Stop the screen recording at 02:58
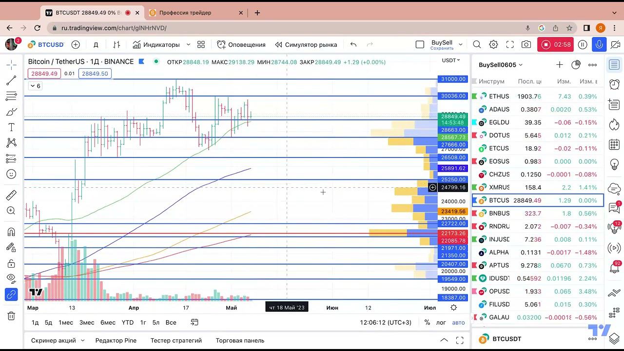Viewport: 624px width, 351px height. (x=555, y=44)
